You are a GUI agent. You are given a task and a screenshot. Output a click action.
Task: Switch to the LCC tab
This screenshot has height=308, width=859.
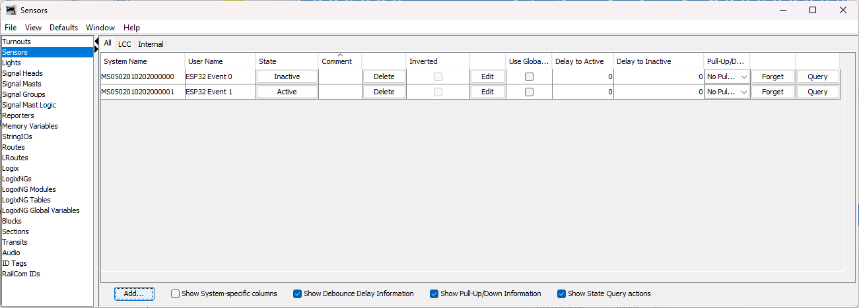click(x=125, y=44)
